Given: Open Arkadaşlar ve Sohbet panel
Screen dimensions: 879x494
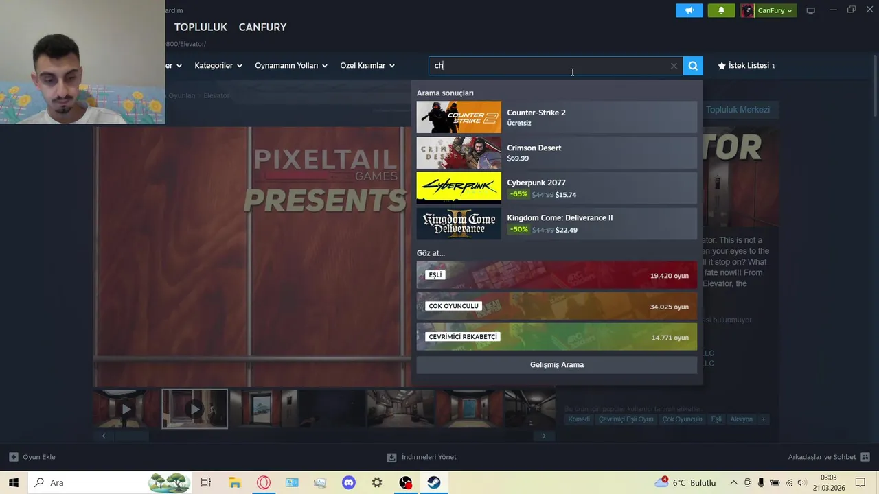Looking at the screenshot, I should click(x=829, y=457).
